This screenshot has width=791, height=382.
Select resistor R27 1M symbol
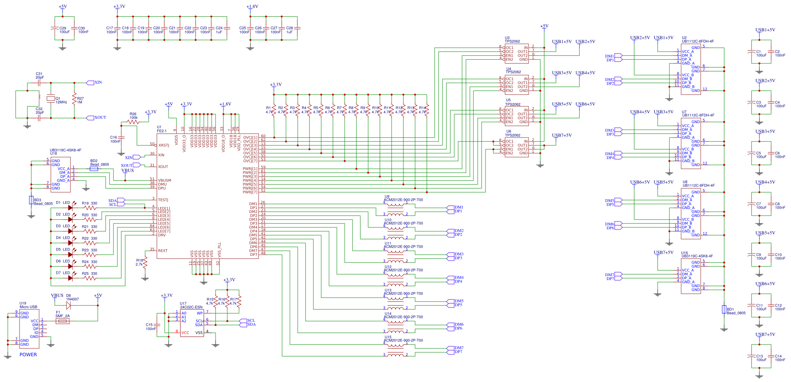click(74, 98)
